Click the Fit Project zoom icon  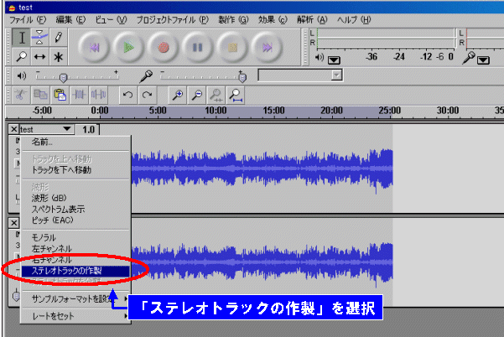click(x=236, y=95)
